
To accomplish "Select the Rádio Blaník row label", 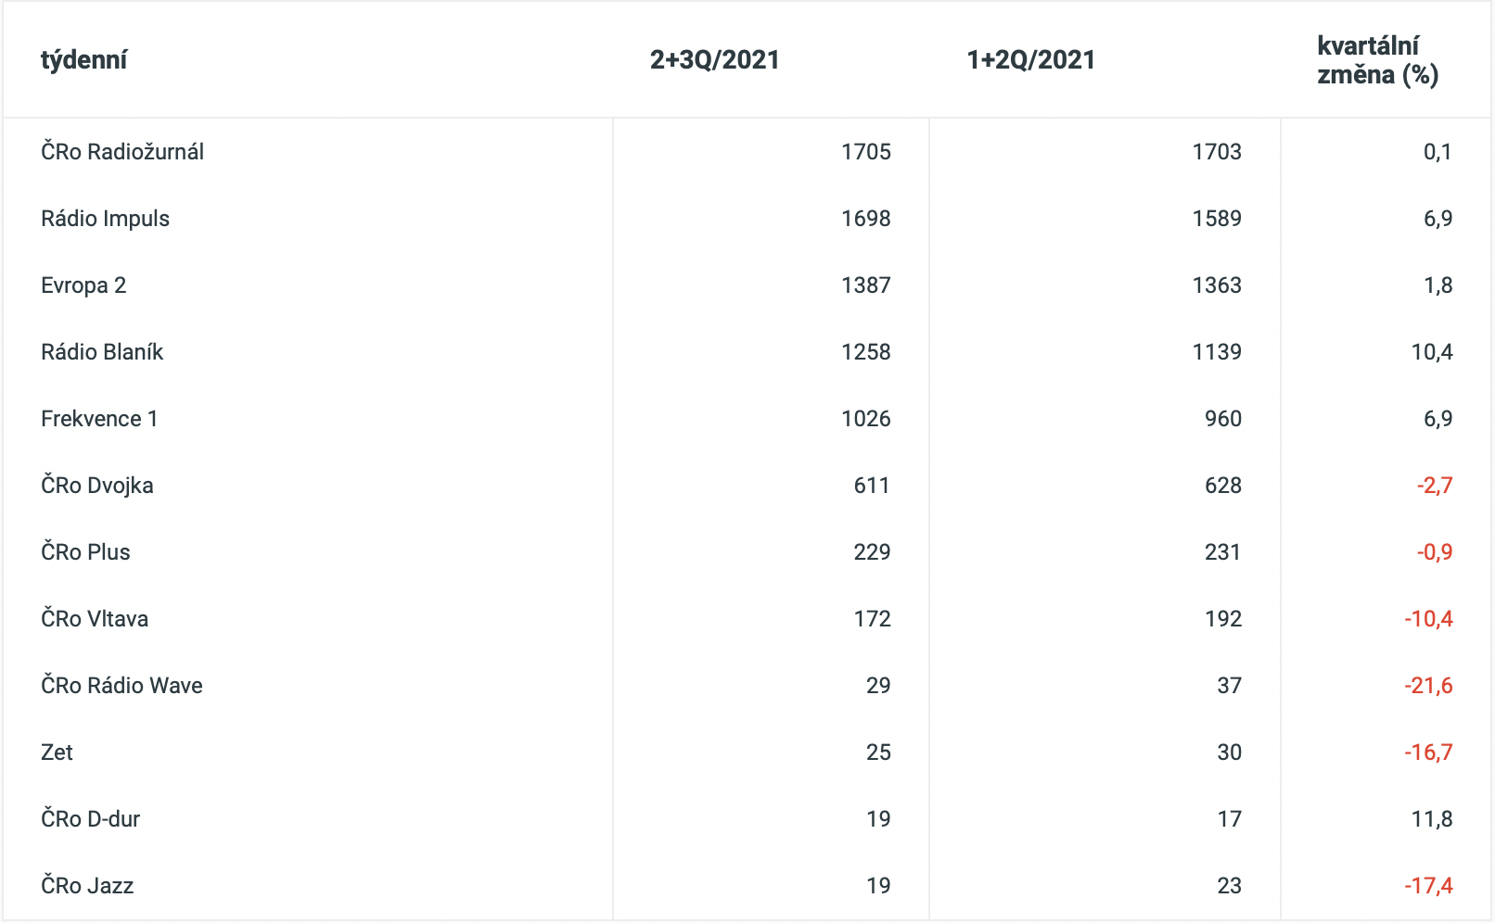I will click(x=102, y=352).
